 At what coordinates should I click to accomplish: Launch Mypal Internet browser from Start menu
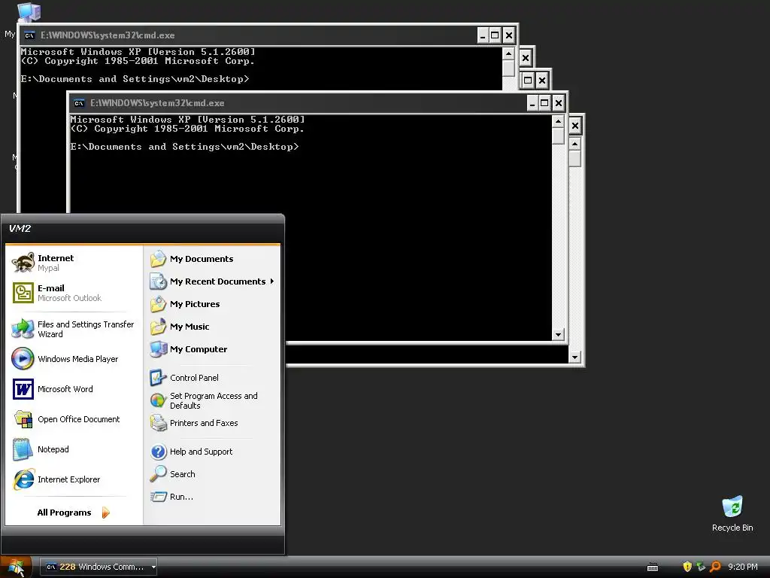coord(74,263)
